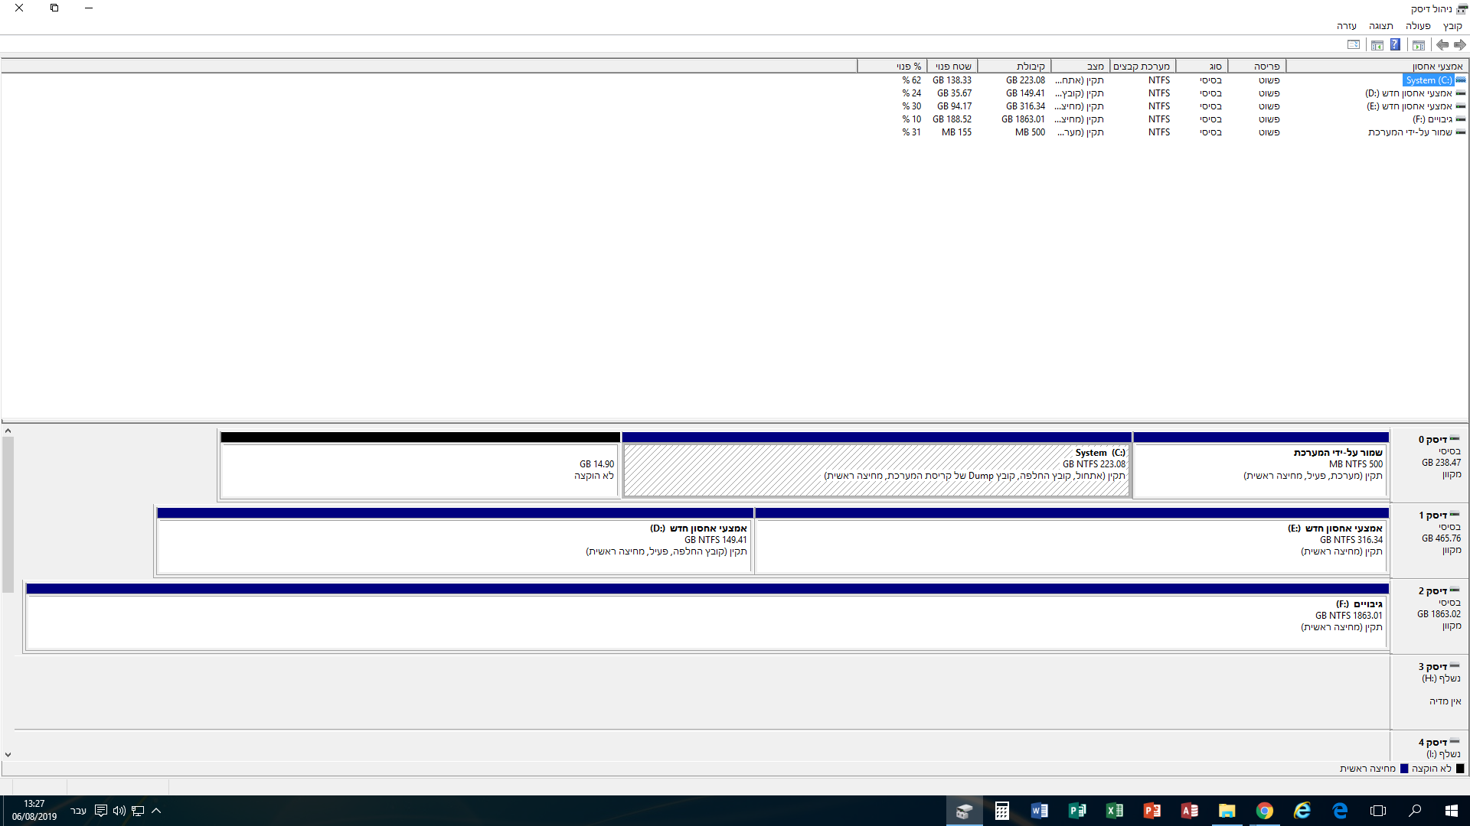This screenshot has height=826, width=1470.
Task: Open the תצוגה (View) menu
Action: click(1380, 26)
